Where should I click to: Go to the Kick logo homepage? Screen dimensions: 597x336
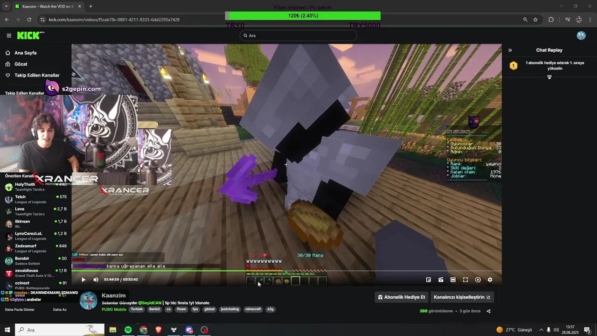30,35
